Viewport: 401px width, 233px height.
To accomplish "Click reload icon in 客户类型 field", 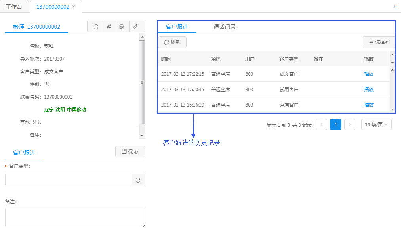I will 138,180.
